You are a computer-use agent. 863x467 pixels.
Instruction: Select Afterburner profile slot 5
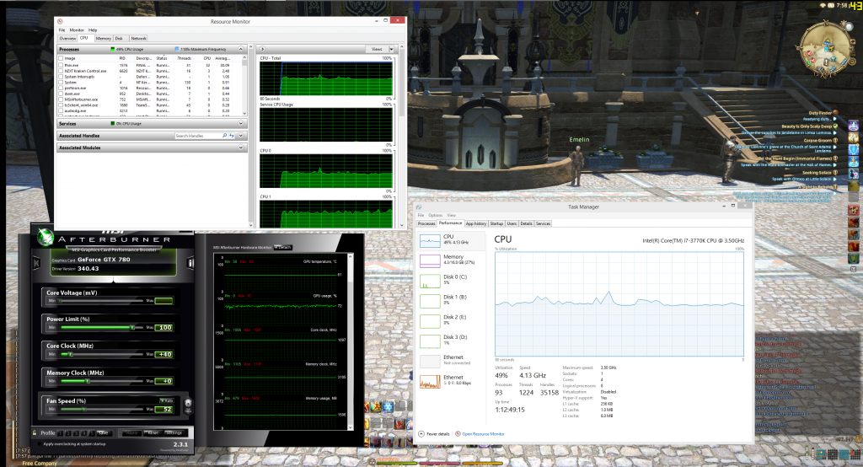[x=92, y=432]
